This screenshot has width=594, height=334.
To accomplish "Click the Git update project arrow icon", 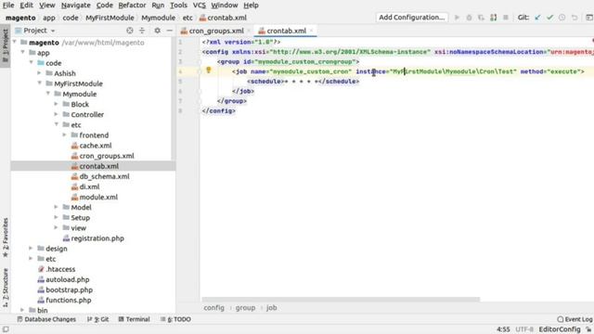I will (537, 18).
